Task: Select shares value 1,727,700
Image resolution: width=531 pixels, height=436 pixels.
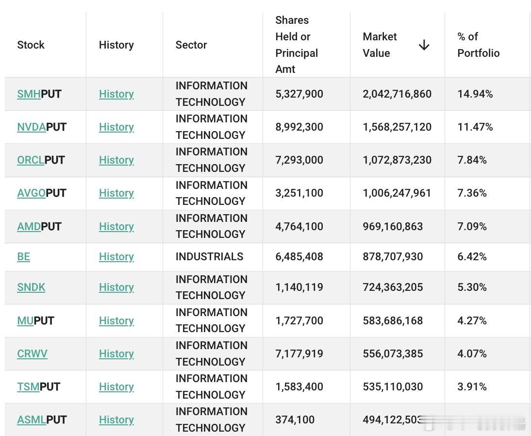Action: point(299,320)
